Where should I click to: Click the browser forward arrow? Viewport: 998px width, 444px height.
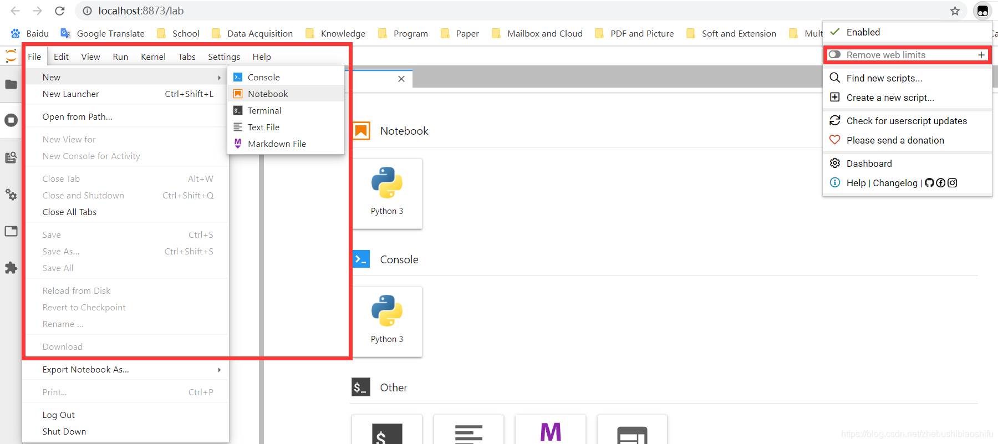pos(37,11)
